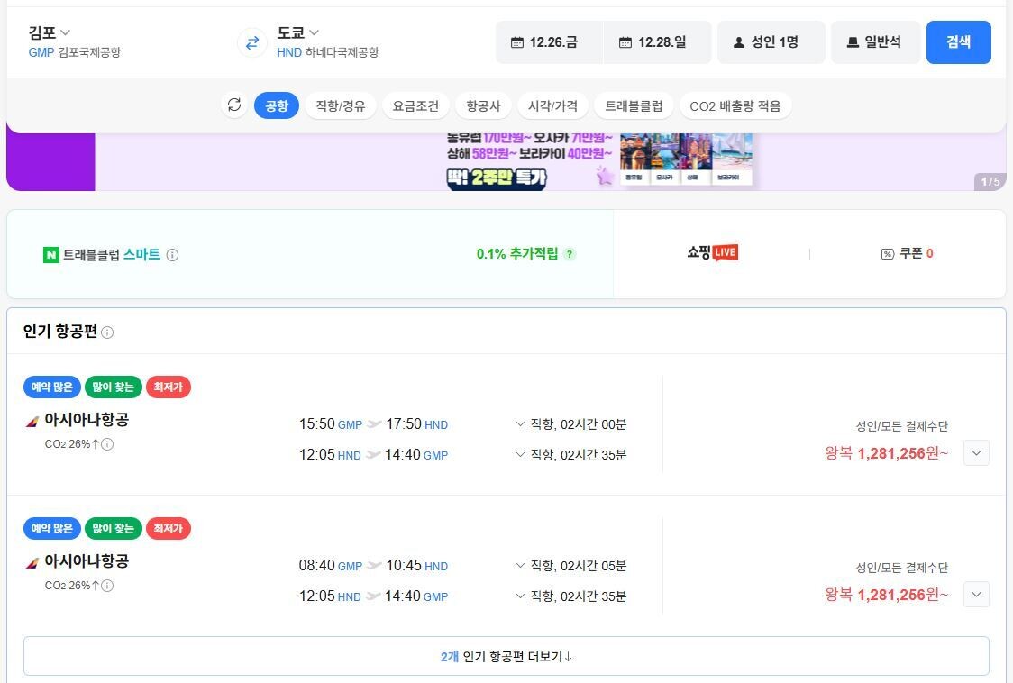Select the 트래블클럽 filter tab
This screenshot has height=683, width=1013.
[x=634, y=105]
